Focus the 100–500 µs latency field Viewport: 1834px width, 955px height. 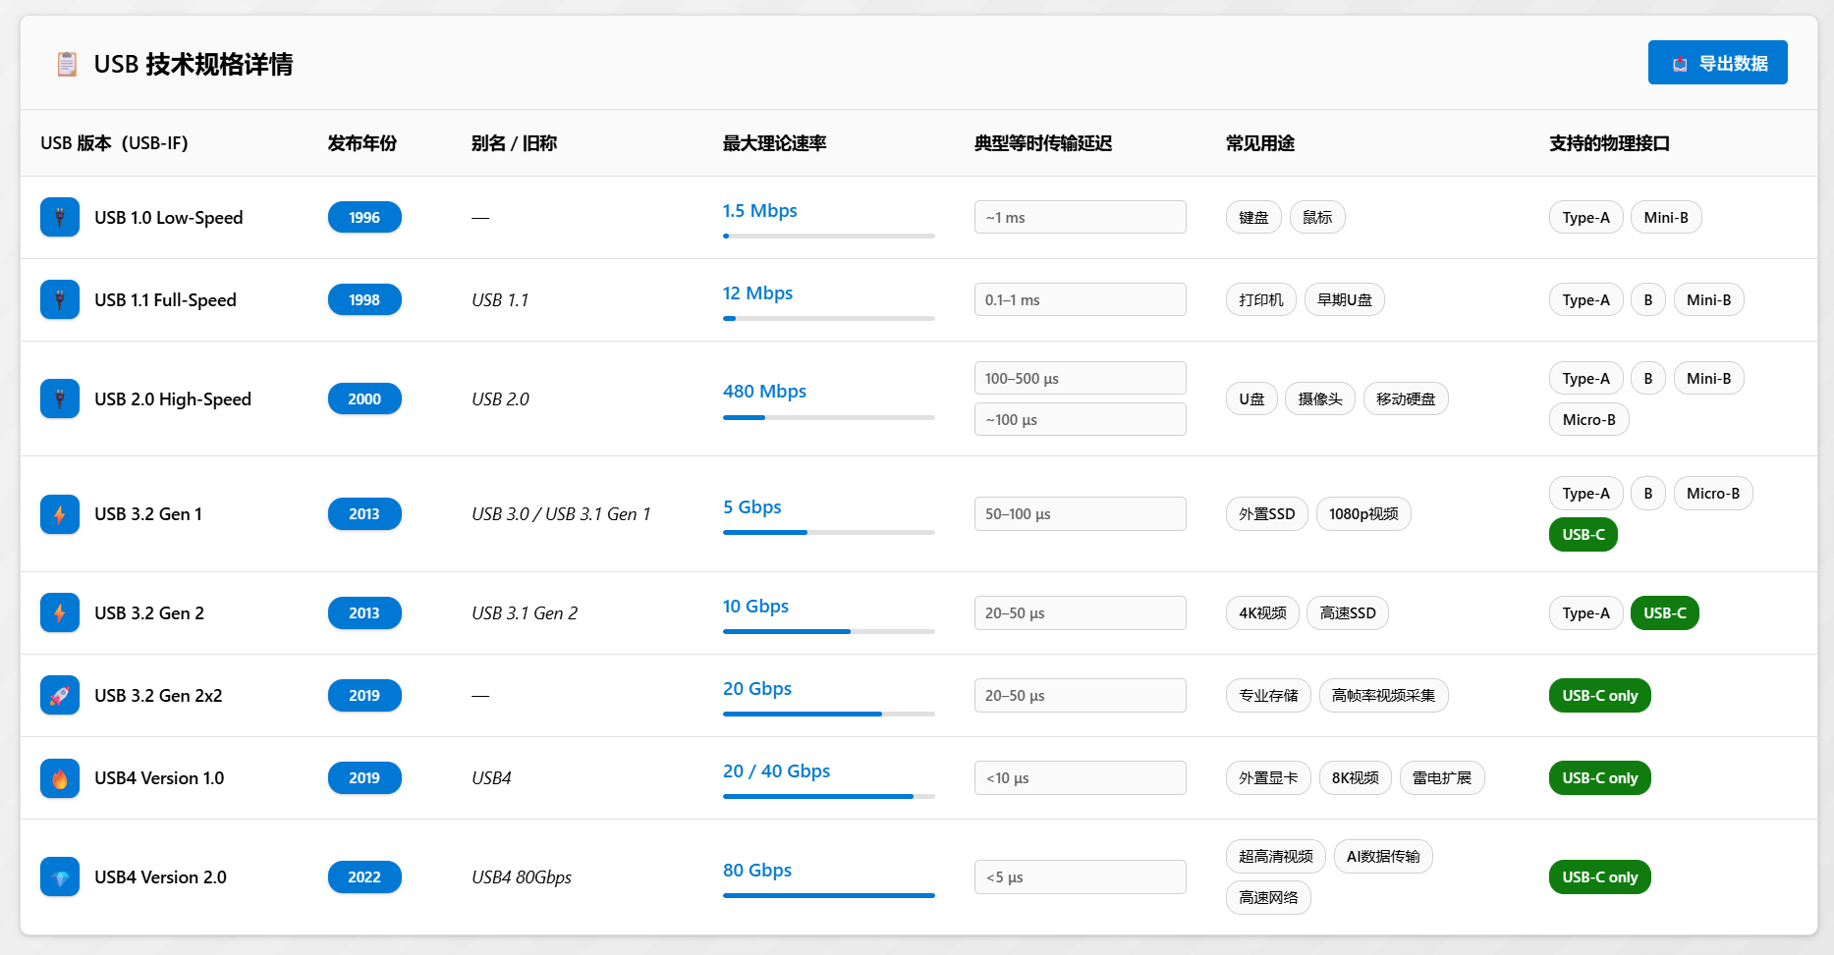click(1081, 378)
